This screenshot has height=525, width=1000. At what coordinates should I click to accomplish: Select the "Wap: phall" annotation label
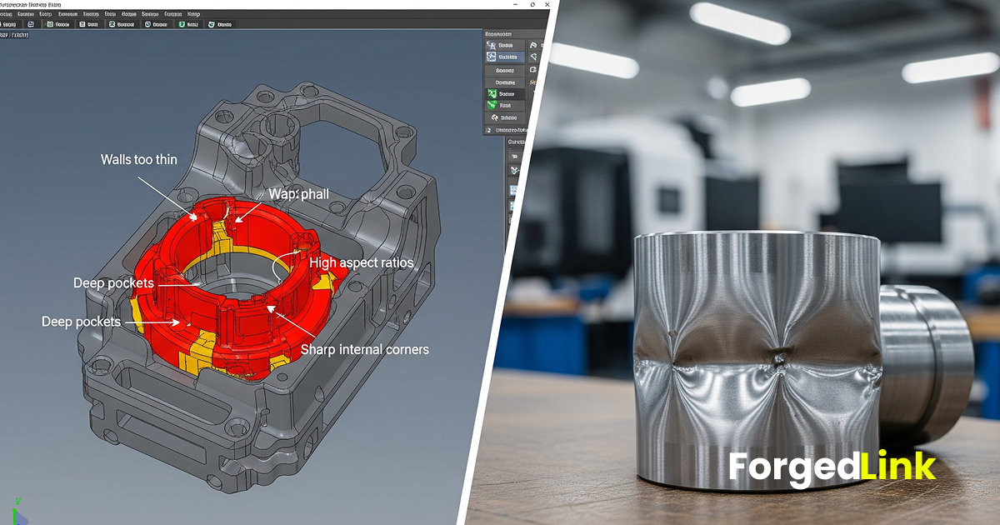[x=298, y=194]
